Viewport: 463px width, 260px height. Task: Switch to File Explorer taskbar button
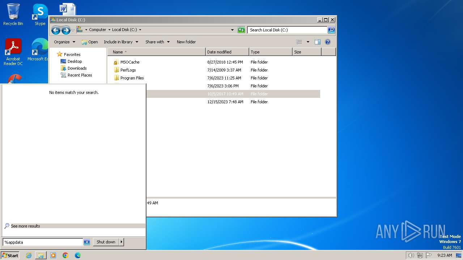click(x=41, y=255)
